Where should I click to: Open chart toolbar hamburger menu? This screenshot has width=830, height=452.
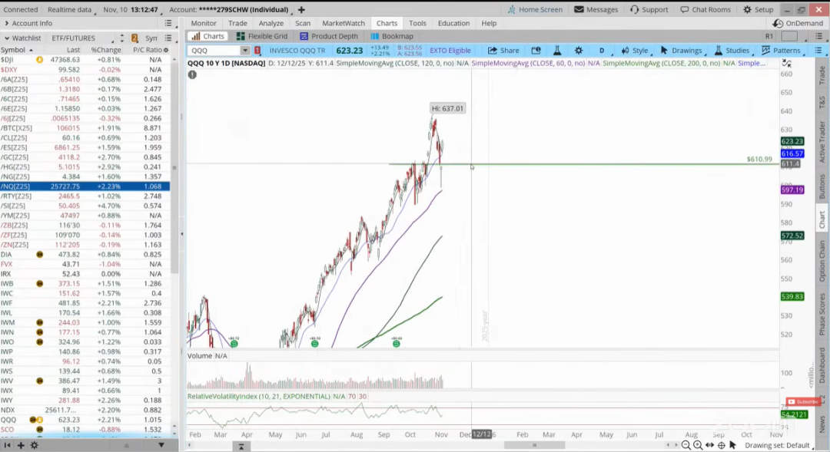coord(818,50)
